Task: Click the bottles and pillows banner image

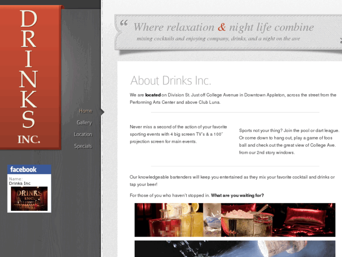Action: pos(235,220)
